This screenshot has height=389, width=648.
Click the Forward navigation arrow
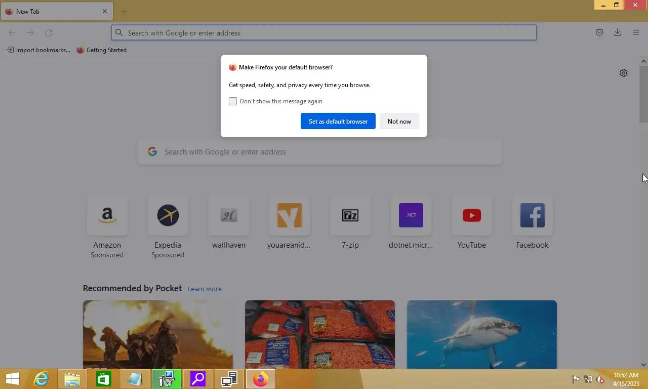30,33
